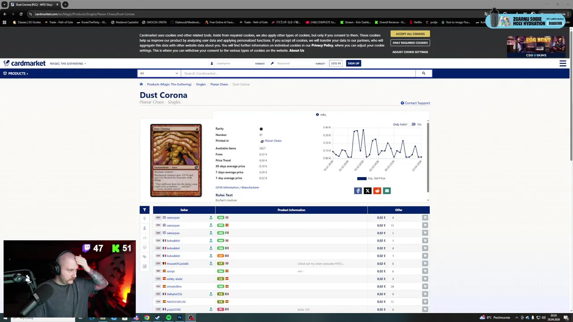The image size is (573, 322).
Task: Click the search magnifier button
Action: click(423, 73)
